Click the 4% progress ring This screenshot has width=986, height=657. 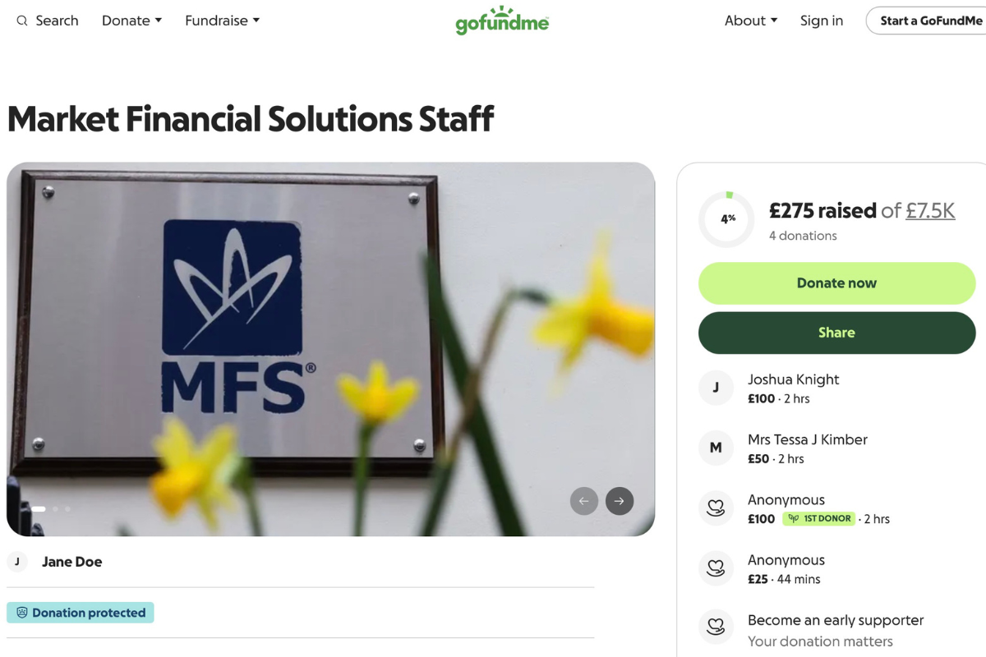[726, 219]
